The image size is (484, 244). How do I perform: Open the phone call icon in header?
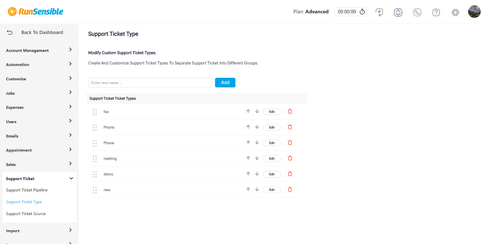click(x=417, y=12)
